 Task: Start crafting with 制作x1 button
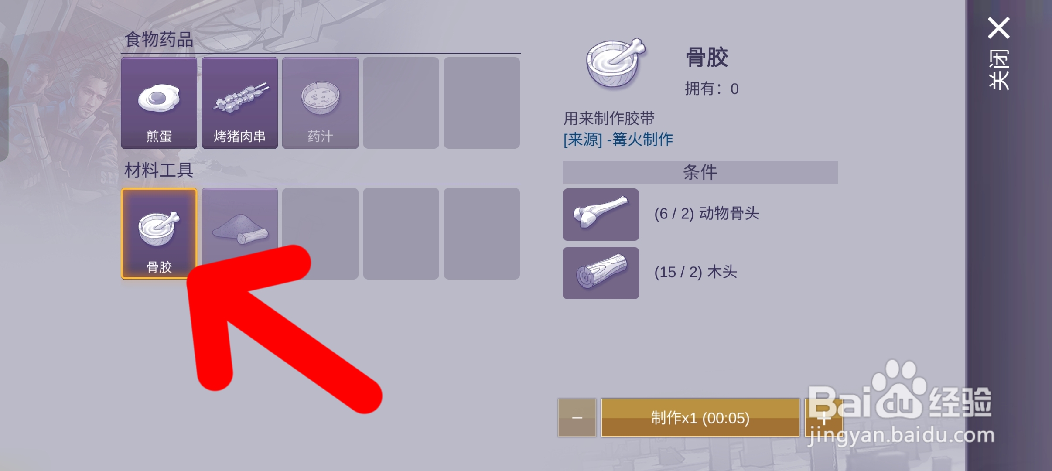(x=700, y=418)
